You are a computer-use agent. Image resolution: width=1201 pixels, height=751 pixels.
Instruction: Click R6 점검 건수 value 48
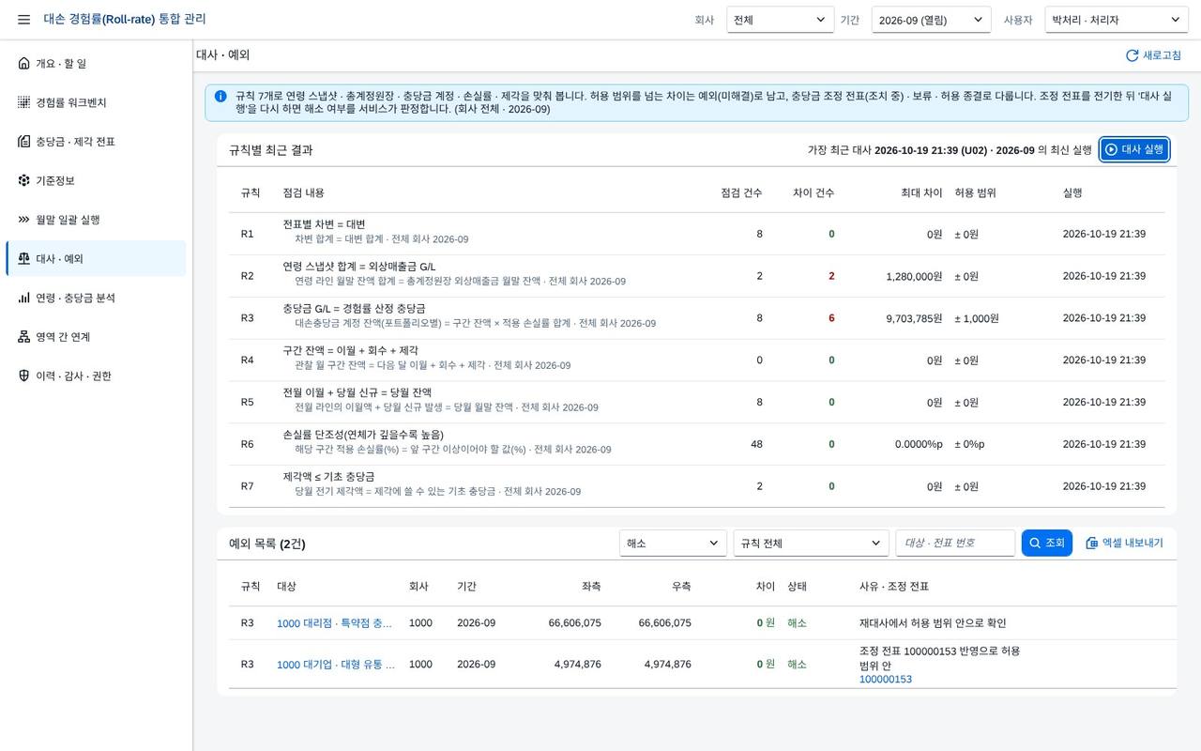pyautogui.click(x=756, y=444)
